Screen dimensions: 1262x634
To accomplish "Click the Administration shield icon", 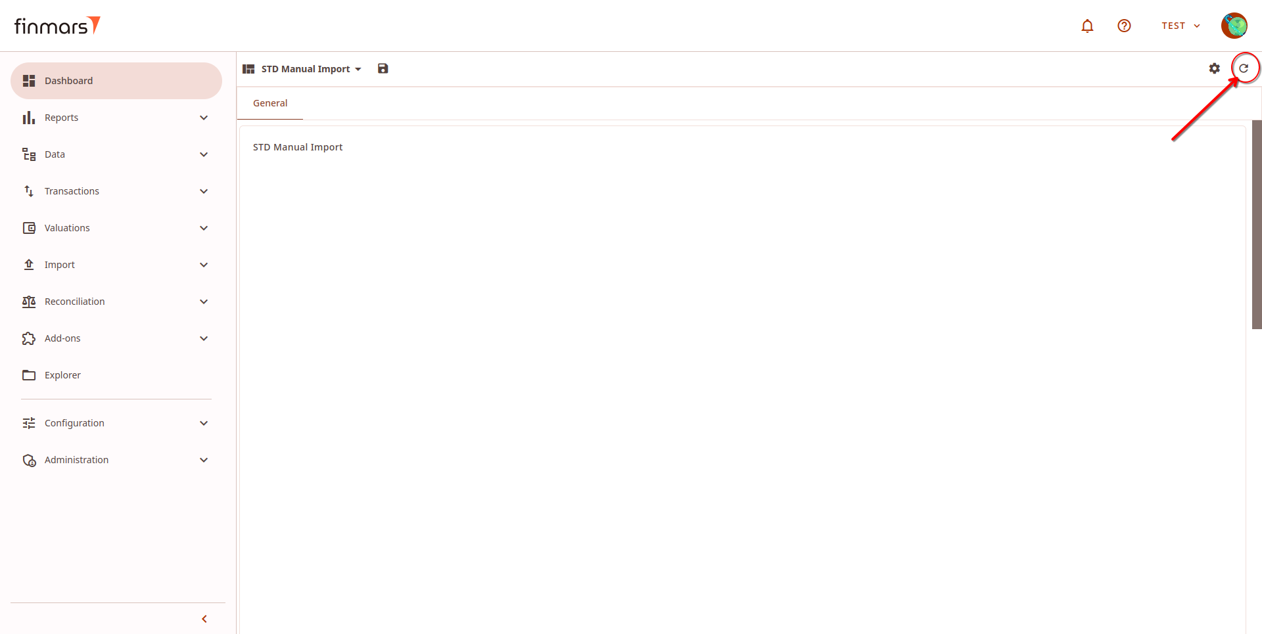I will pos(29,460).
